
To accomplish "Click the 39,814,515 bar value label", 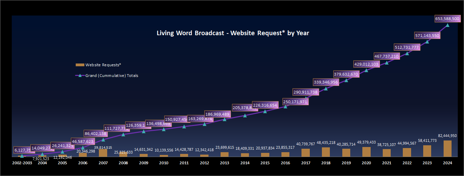I will click(103, 147).
